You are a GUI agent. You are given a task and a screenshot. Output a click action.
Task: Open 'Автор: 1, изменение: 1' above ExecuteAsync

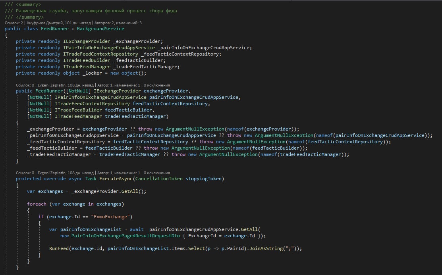[118, 173]
